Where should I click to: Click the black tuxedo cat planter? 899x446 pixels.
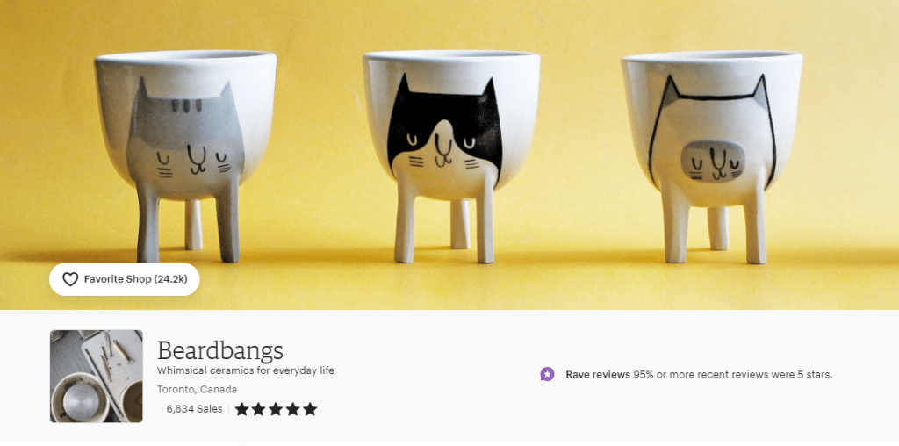[x=451, y=155]
